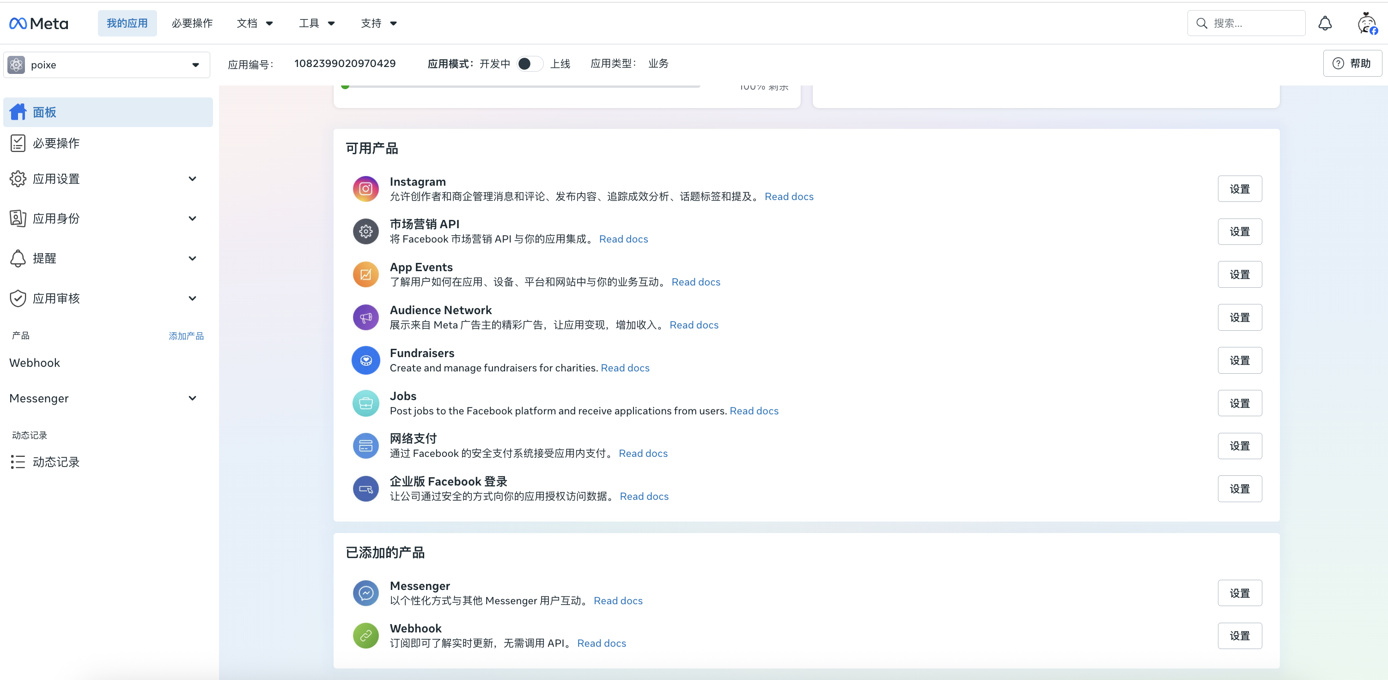Open Webhook in the sidebar products
This screenshot has width=1388, height=680.
(x=35, y=363)
